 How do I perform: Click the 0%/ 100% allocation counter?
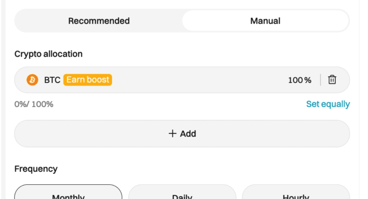pyautogui.click(x=34, y=104)
